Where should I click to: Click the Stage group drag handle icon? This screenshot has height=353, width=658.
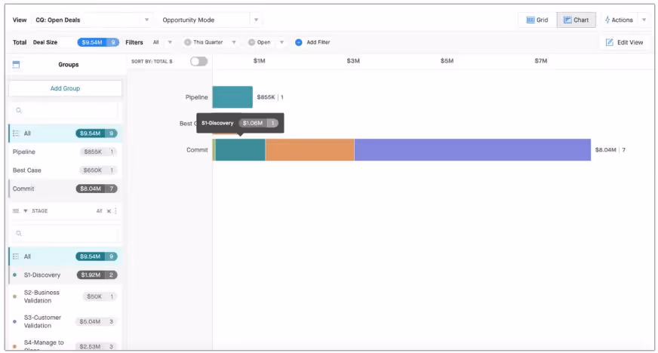[x=16, y=211]
